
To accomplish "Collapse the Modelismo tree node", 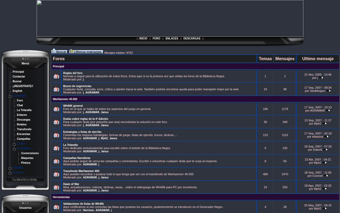I will click(x=14, y=149).
